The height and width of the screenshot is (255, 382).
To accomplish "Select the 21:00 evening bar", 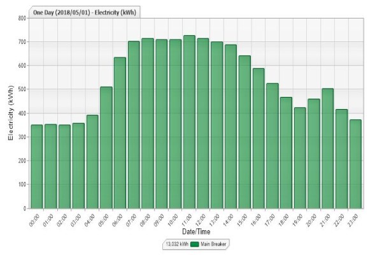I will tap(328, 149).
